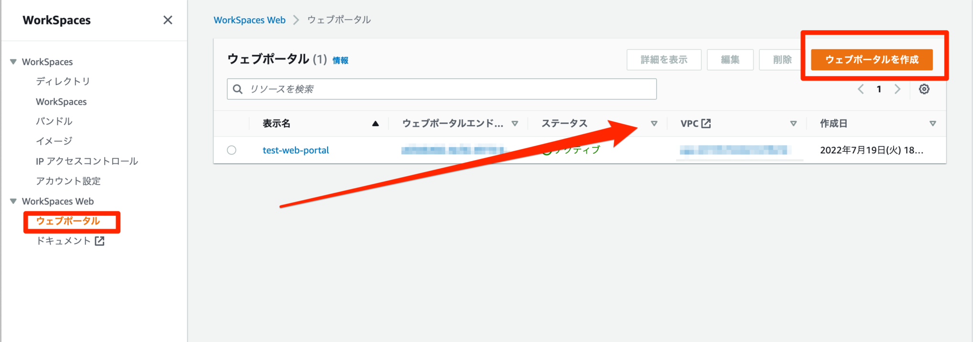Viewport: 978px width, 342px height.
Task: Go to previous page of web portals
Action: click(861, 89)
